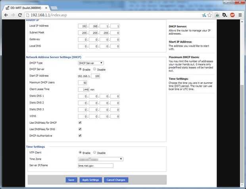Click the Cancel Changes button
The height and width of the screenshot is (189, 246).
coord(116,180)
